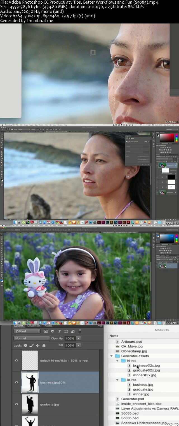The width and height of the screenshot is (179, 426).
Task: Open Window menu in beach portrait frame
Action: [60, 125]
